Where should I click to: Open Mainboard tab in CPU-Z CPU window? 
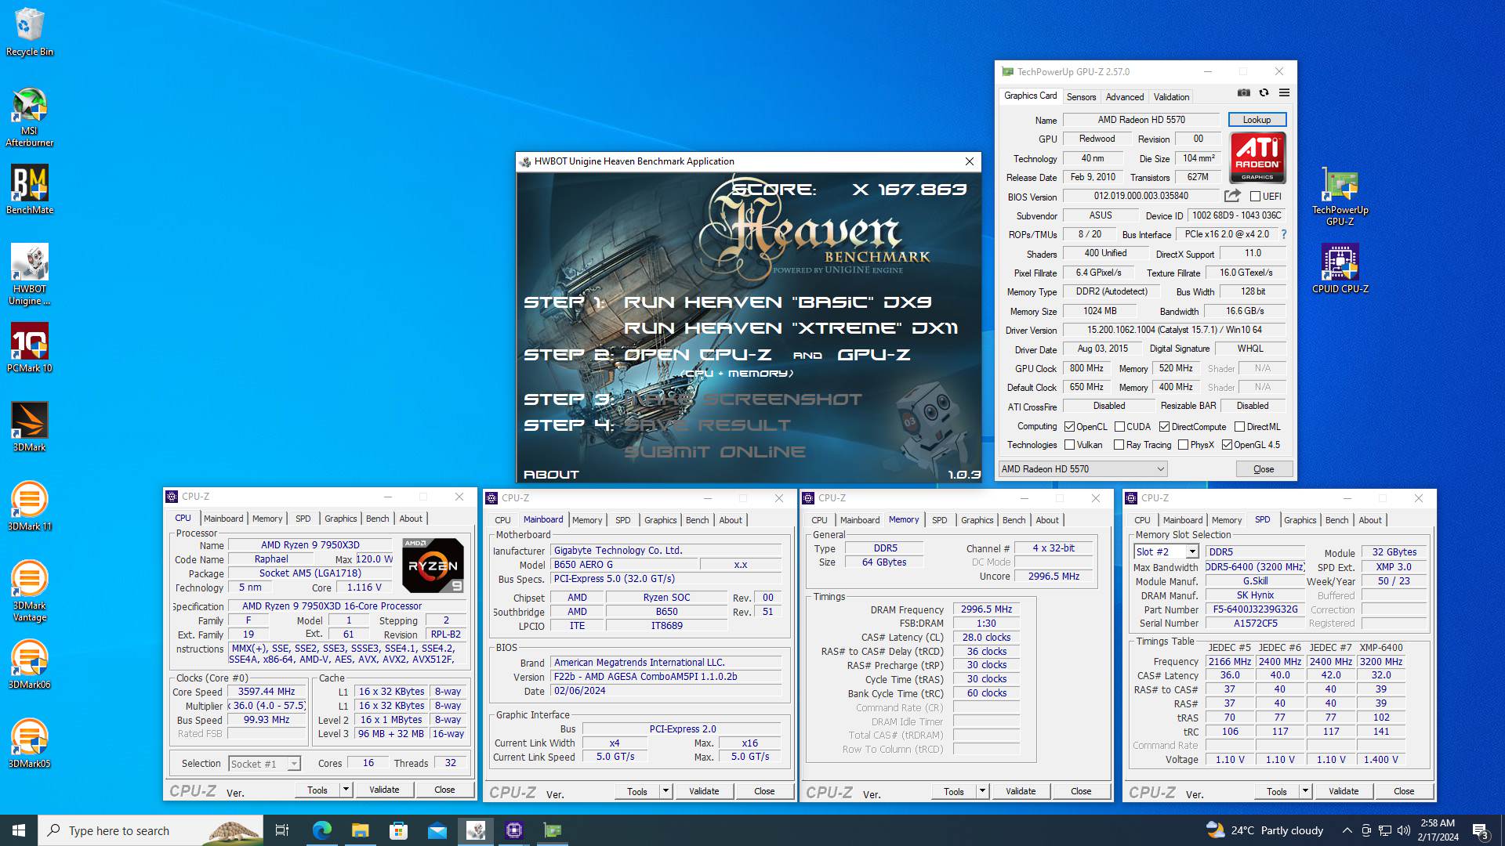[223, 519]
